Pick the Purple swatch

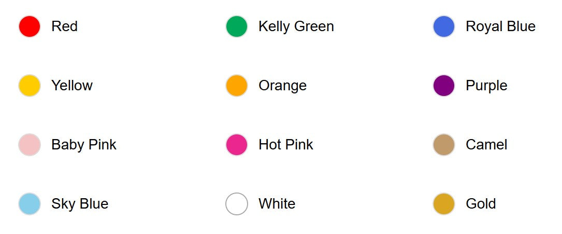pyautogui.click(x=444, y=86)
